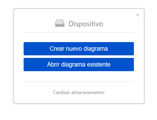Choose the new diagram option
The width and height of the screenshot is (157, 120).
point(79,49)
